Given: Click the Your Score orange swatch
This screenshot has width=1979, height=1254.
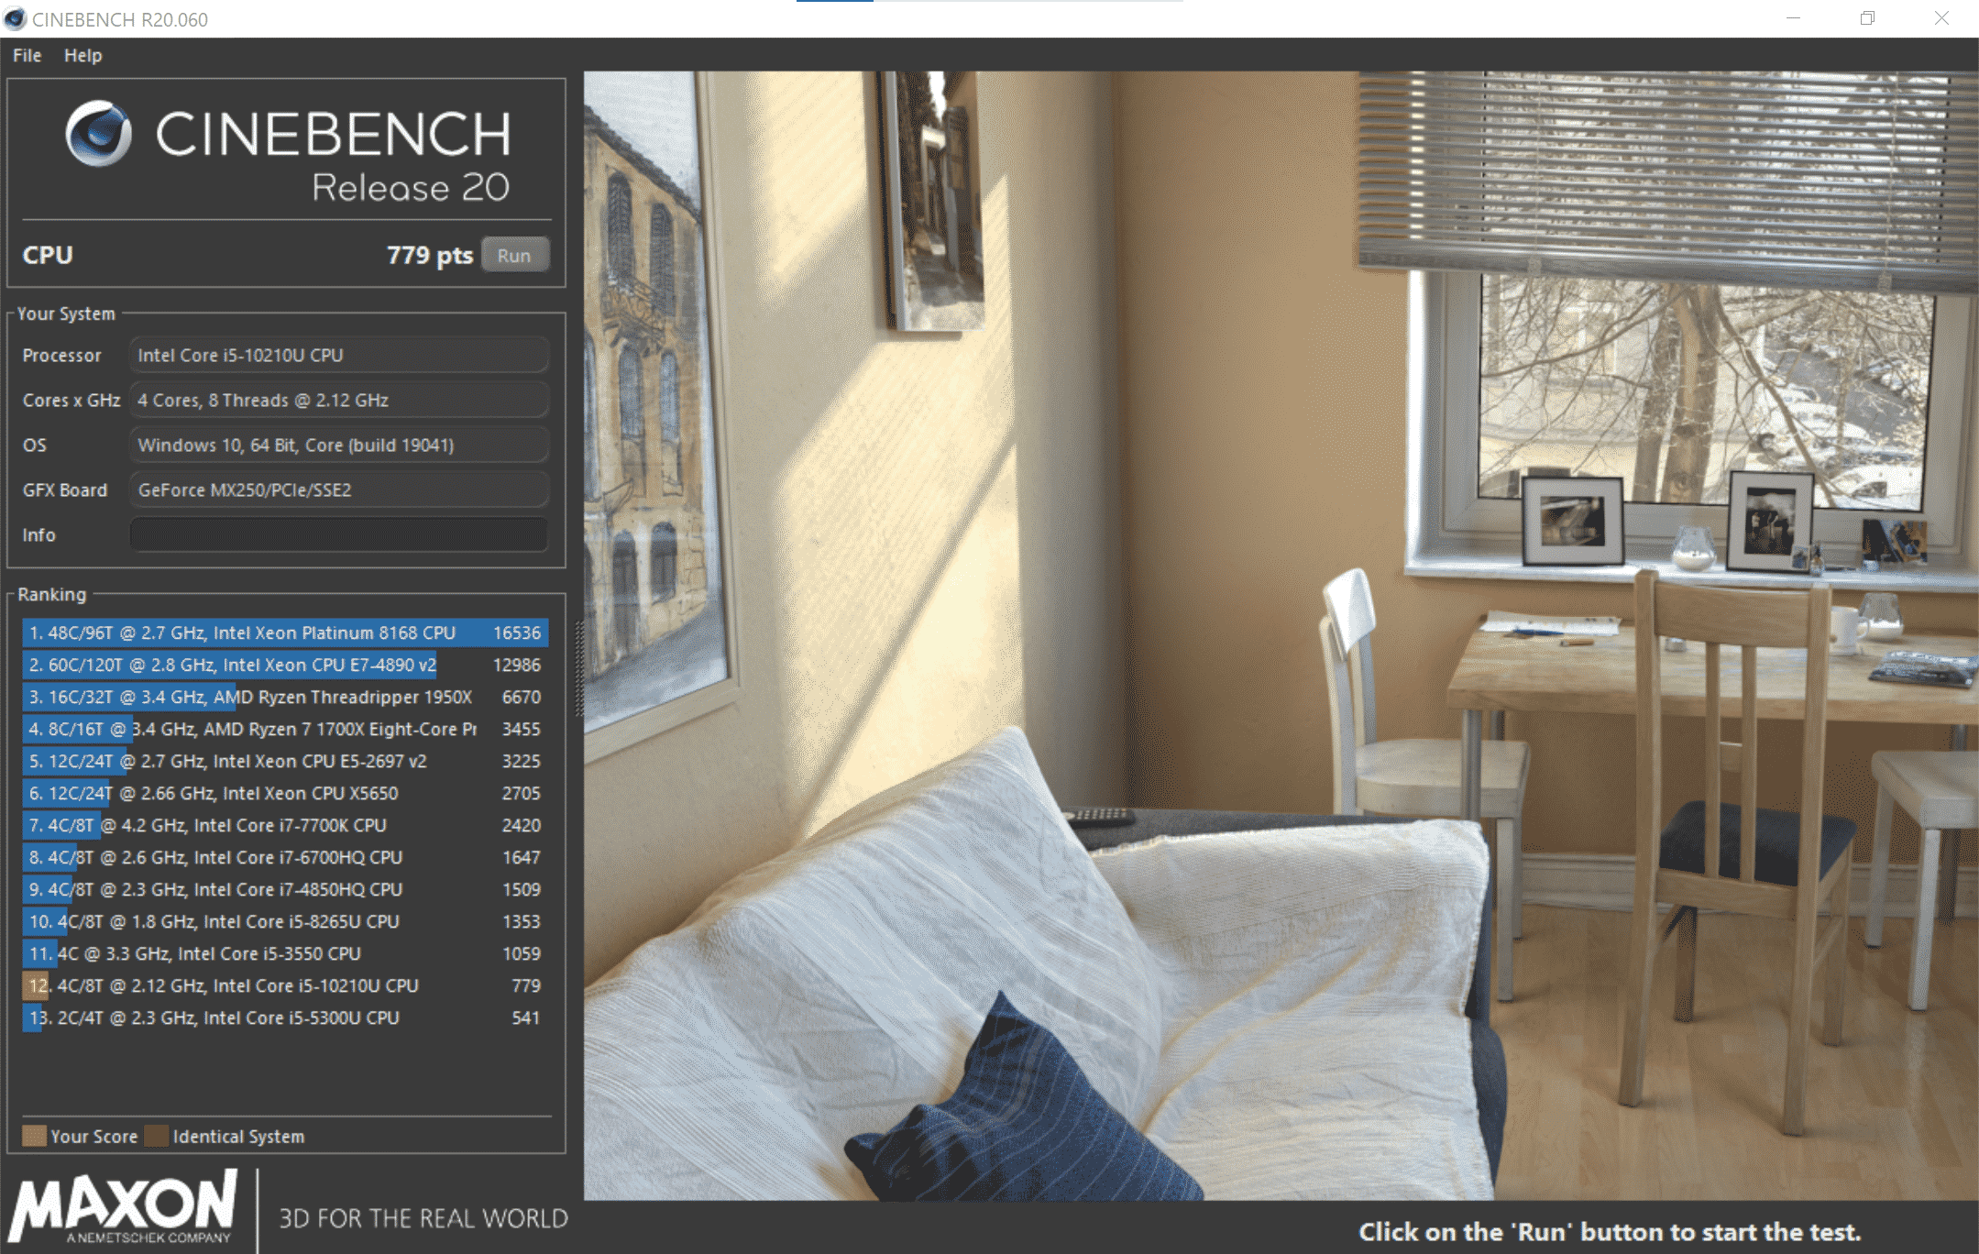Looking at the screenshot, I should click(34, 1136).
